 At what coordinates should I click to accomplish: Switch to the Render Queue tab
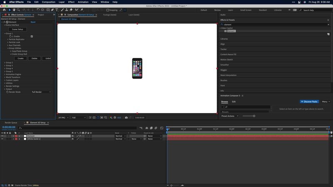11,123
